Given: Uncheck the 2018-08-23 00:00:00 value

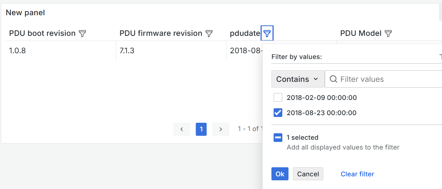Looking at the screenshot, I should pos(278,113).
